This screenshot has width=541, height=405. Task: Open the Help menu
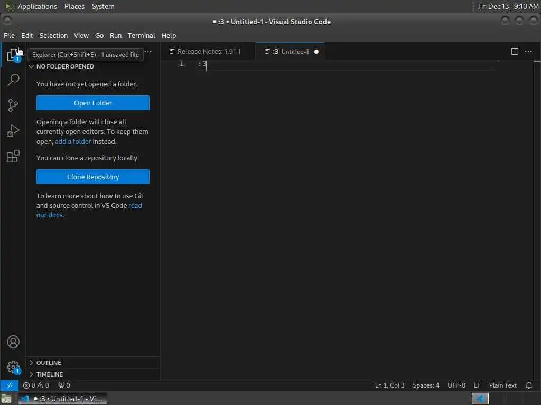pos(169,35)
